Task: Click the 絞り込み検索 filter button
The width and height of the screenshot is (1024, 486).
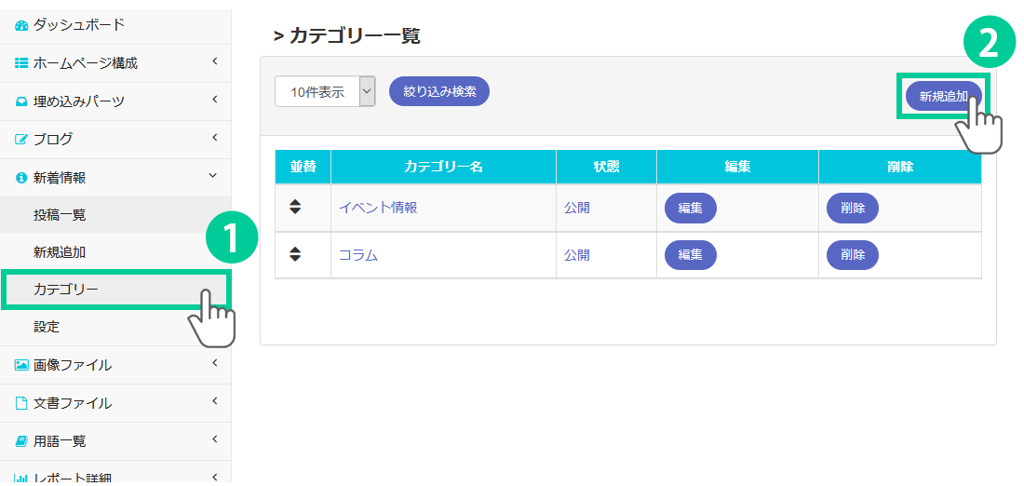Action: tap(439, 91)
